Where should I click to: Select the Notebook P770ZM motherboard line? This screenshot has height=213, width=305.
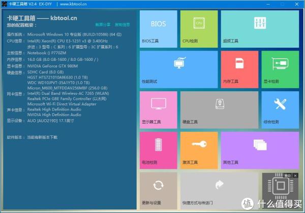47,53
